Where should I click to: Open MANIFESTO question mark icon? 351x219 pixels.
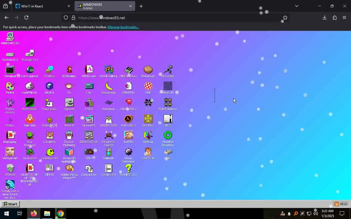128,170
